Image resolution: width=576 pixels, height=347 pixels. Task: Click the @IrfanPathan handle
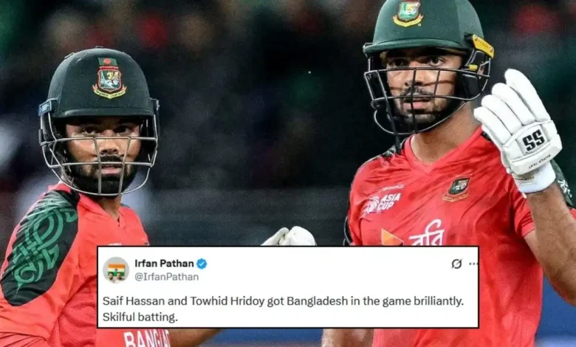166,277
